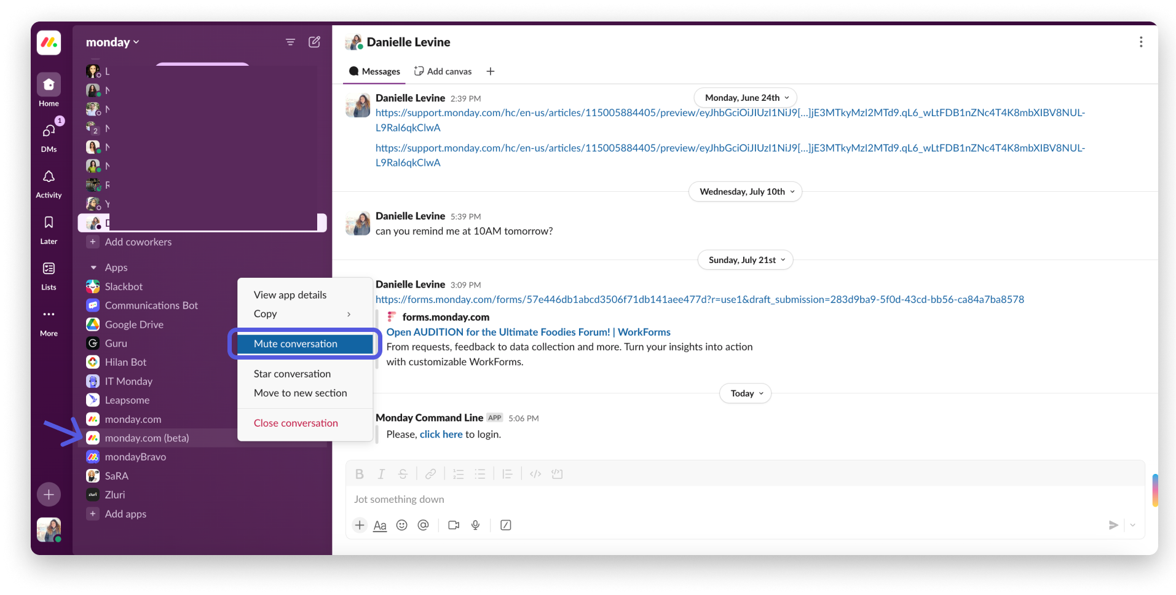
Task: Compose a new message icon
Action: click(314, 42)
